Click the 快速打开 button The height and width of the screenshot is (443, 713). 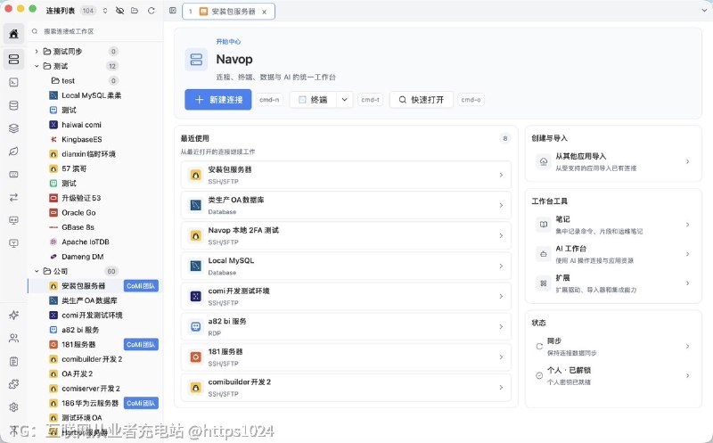pos(421,100)
